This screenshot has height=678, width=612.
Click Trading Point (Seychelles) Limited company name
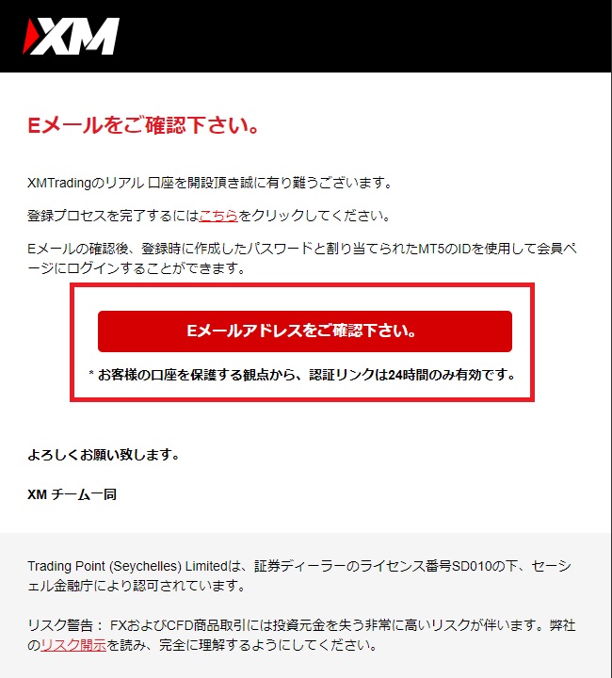(x=127, y=566)
